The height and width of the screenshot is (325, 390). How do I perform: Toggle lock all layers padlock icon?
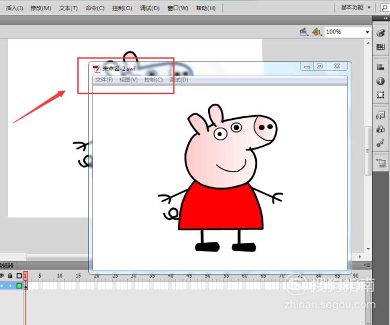pos(10,275)
